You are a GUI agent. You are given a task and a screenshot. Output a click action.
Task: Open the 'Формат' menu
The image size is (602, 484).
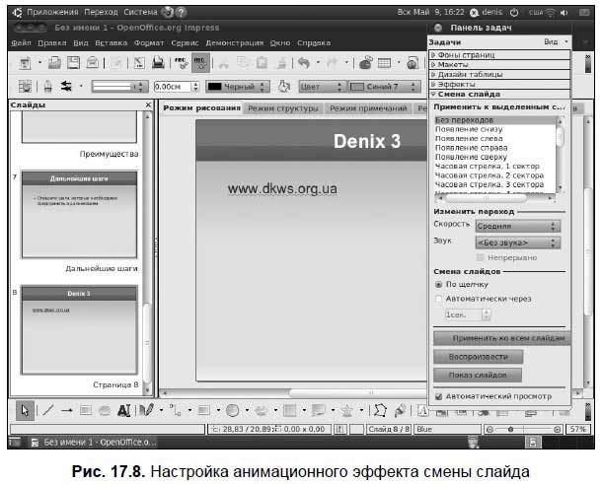(x=149, y=43)
